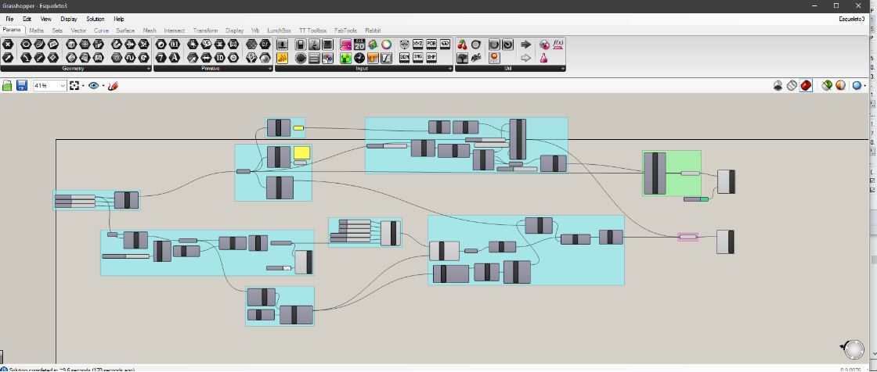Open document preview settings orange sphere

pyautogui.click(x=841, y=85)
